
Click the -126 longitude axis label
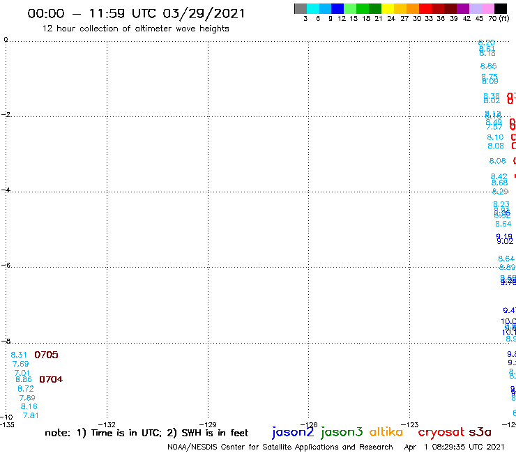(309, 424)
